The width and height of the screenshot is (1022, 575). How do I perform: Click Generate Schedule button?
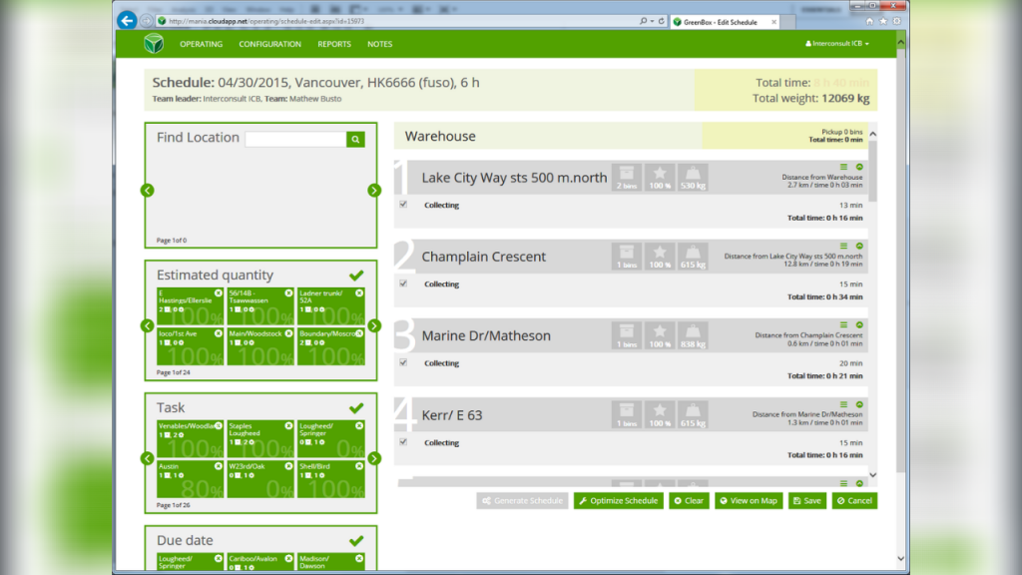coord(522,501)
